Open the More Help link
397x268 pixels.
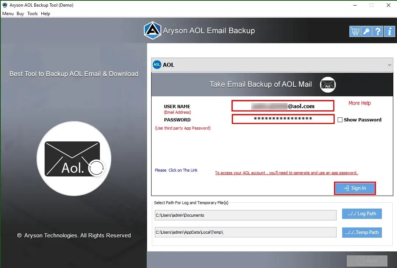(x=359, y=103)
